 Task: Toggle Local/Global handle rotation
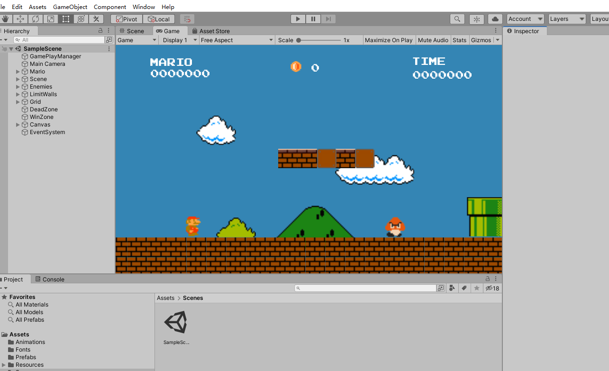(159, 19)
